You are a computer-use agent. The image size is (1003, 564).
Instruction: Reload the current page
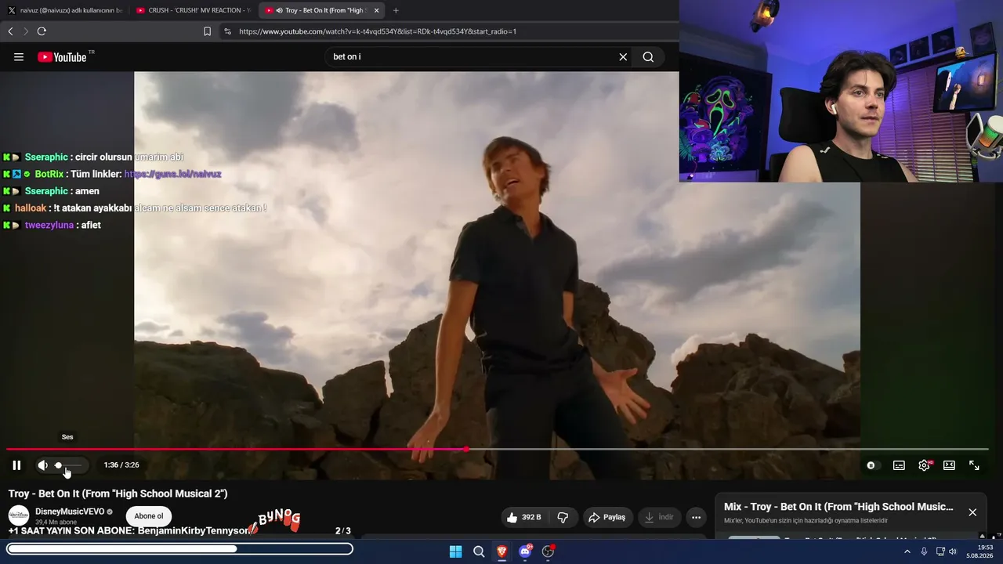click(x=42, y=31)
